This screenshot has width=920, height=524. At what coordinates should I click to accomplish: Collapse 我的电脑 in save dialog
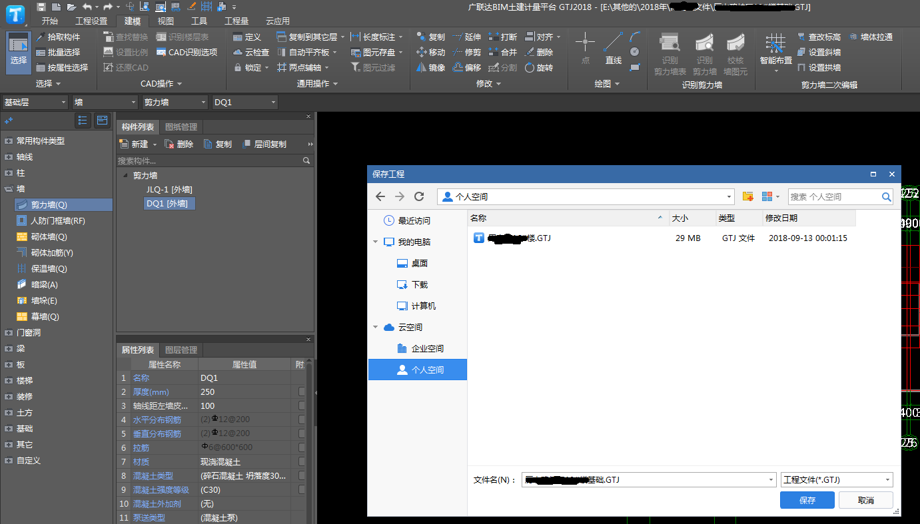click(x=376, y=242)
